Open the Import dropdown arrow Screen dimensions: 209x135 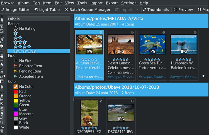tap(137, 9)
